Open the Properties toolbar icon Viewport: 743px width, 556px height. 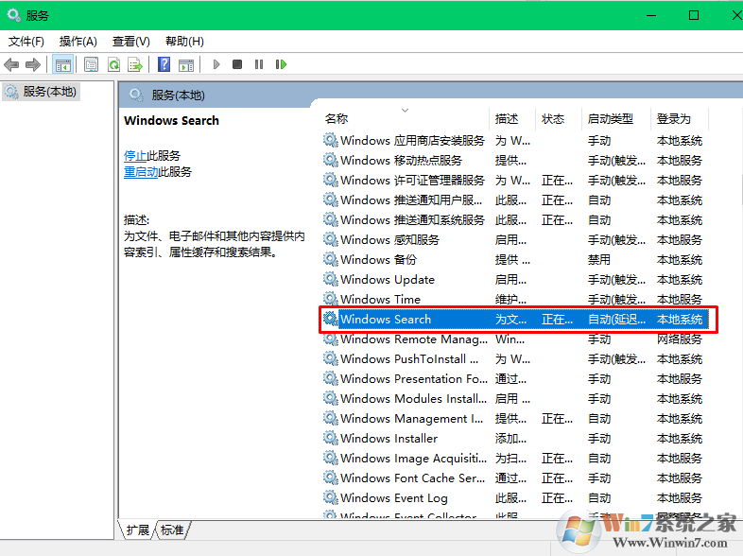pyautogui.click(x=91, y=64)
